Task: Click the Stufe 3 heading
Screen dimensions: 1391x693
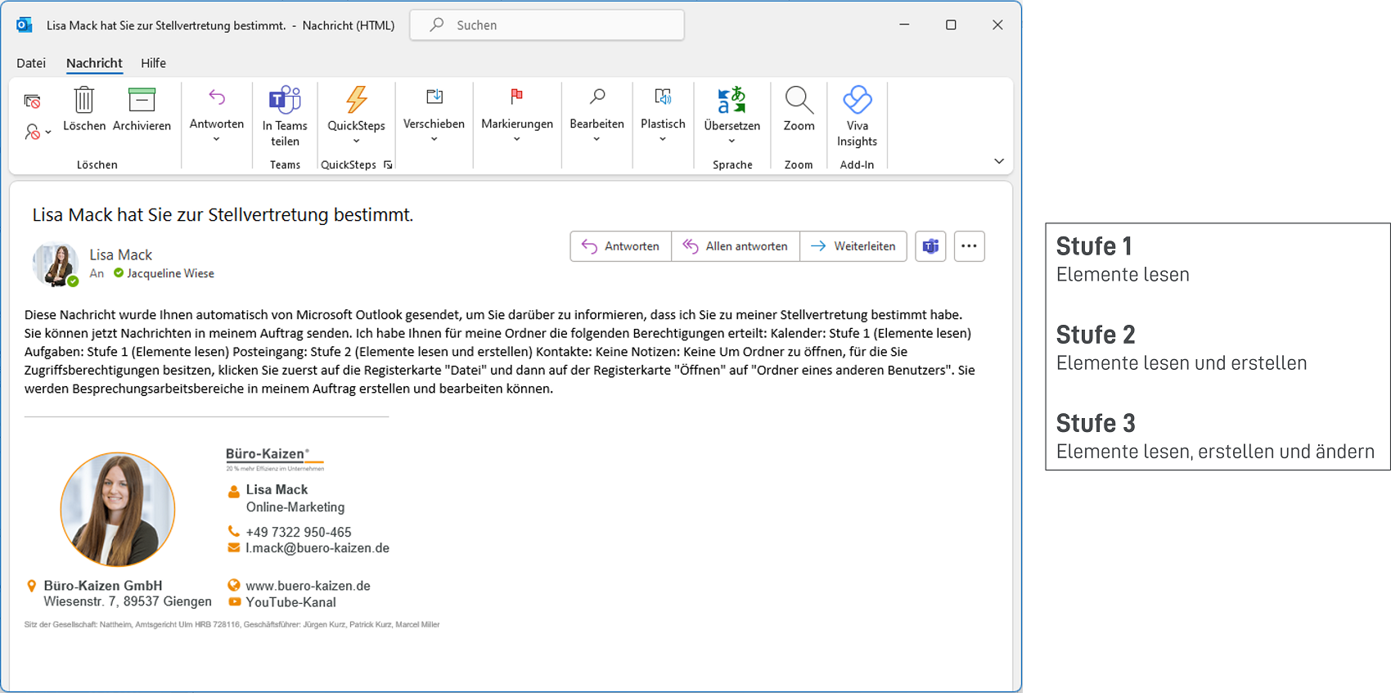Action: tap(1096, 423)
